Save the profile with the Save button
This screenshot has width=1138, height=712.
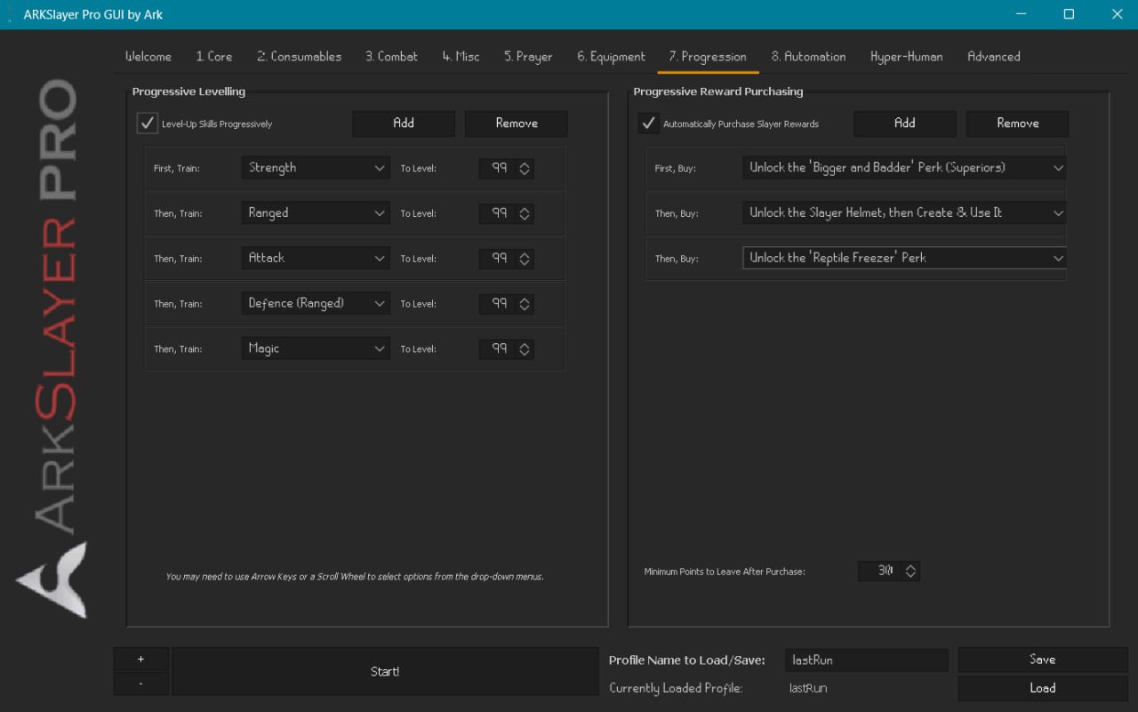(x=1043, y=660)
